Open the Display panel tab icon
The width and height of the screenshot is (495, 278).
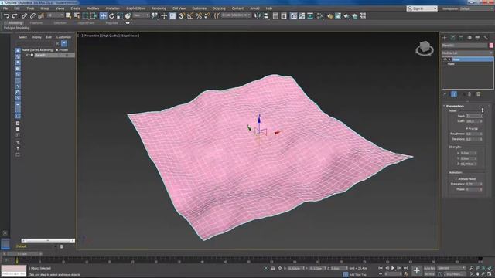tap(478, 38)
